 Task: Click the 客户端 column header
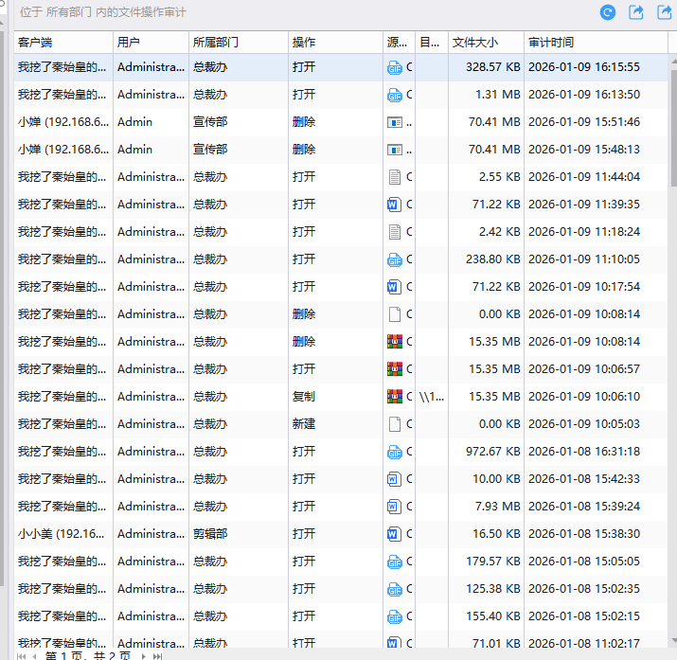[x=62, y=43]
